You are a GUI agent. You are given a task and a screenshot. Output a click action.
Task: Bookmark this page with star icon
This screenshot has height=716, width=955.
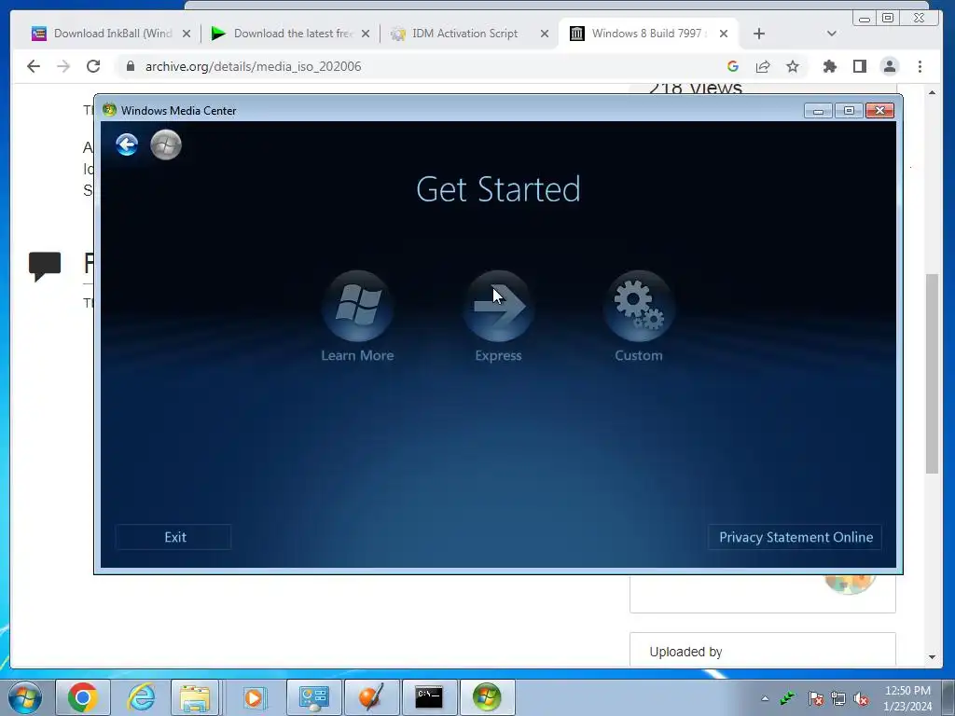tap(793, 66)
